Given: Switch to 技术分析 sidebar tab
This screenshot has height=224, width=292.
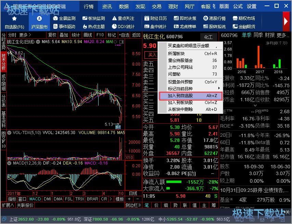Looking at the screenshot, I should (x=3, y=62).
